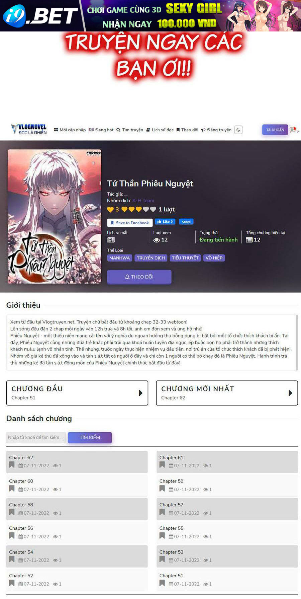Open Mới cập nhập menu item
The height and width of the screenshot is (599, 301).
tap(70, 130)
